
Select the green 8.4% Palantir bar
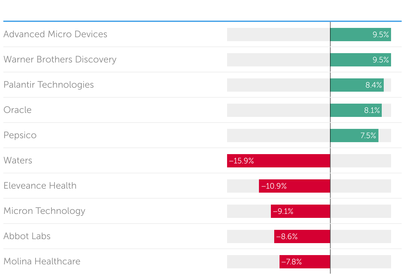coord(357,85)
